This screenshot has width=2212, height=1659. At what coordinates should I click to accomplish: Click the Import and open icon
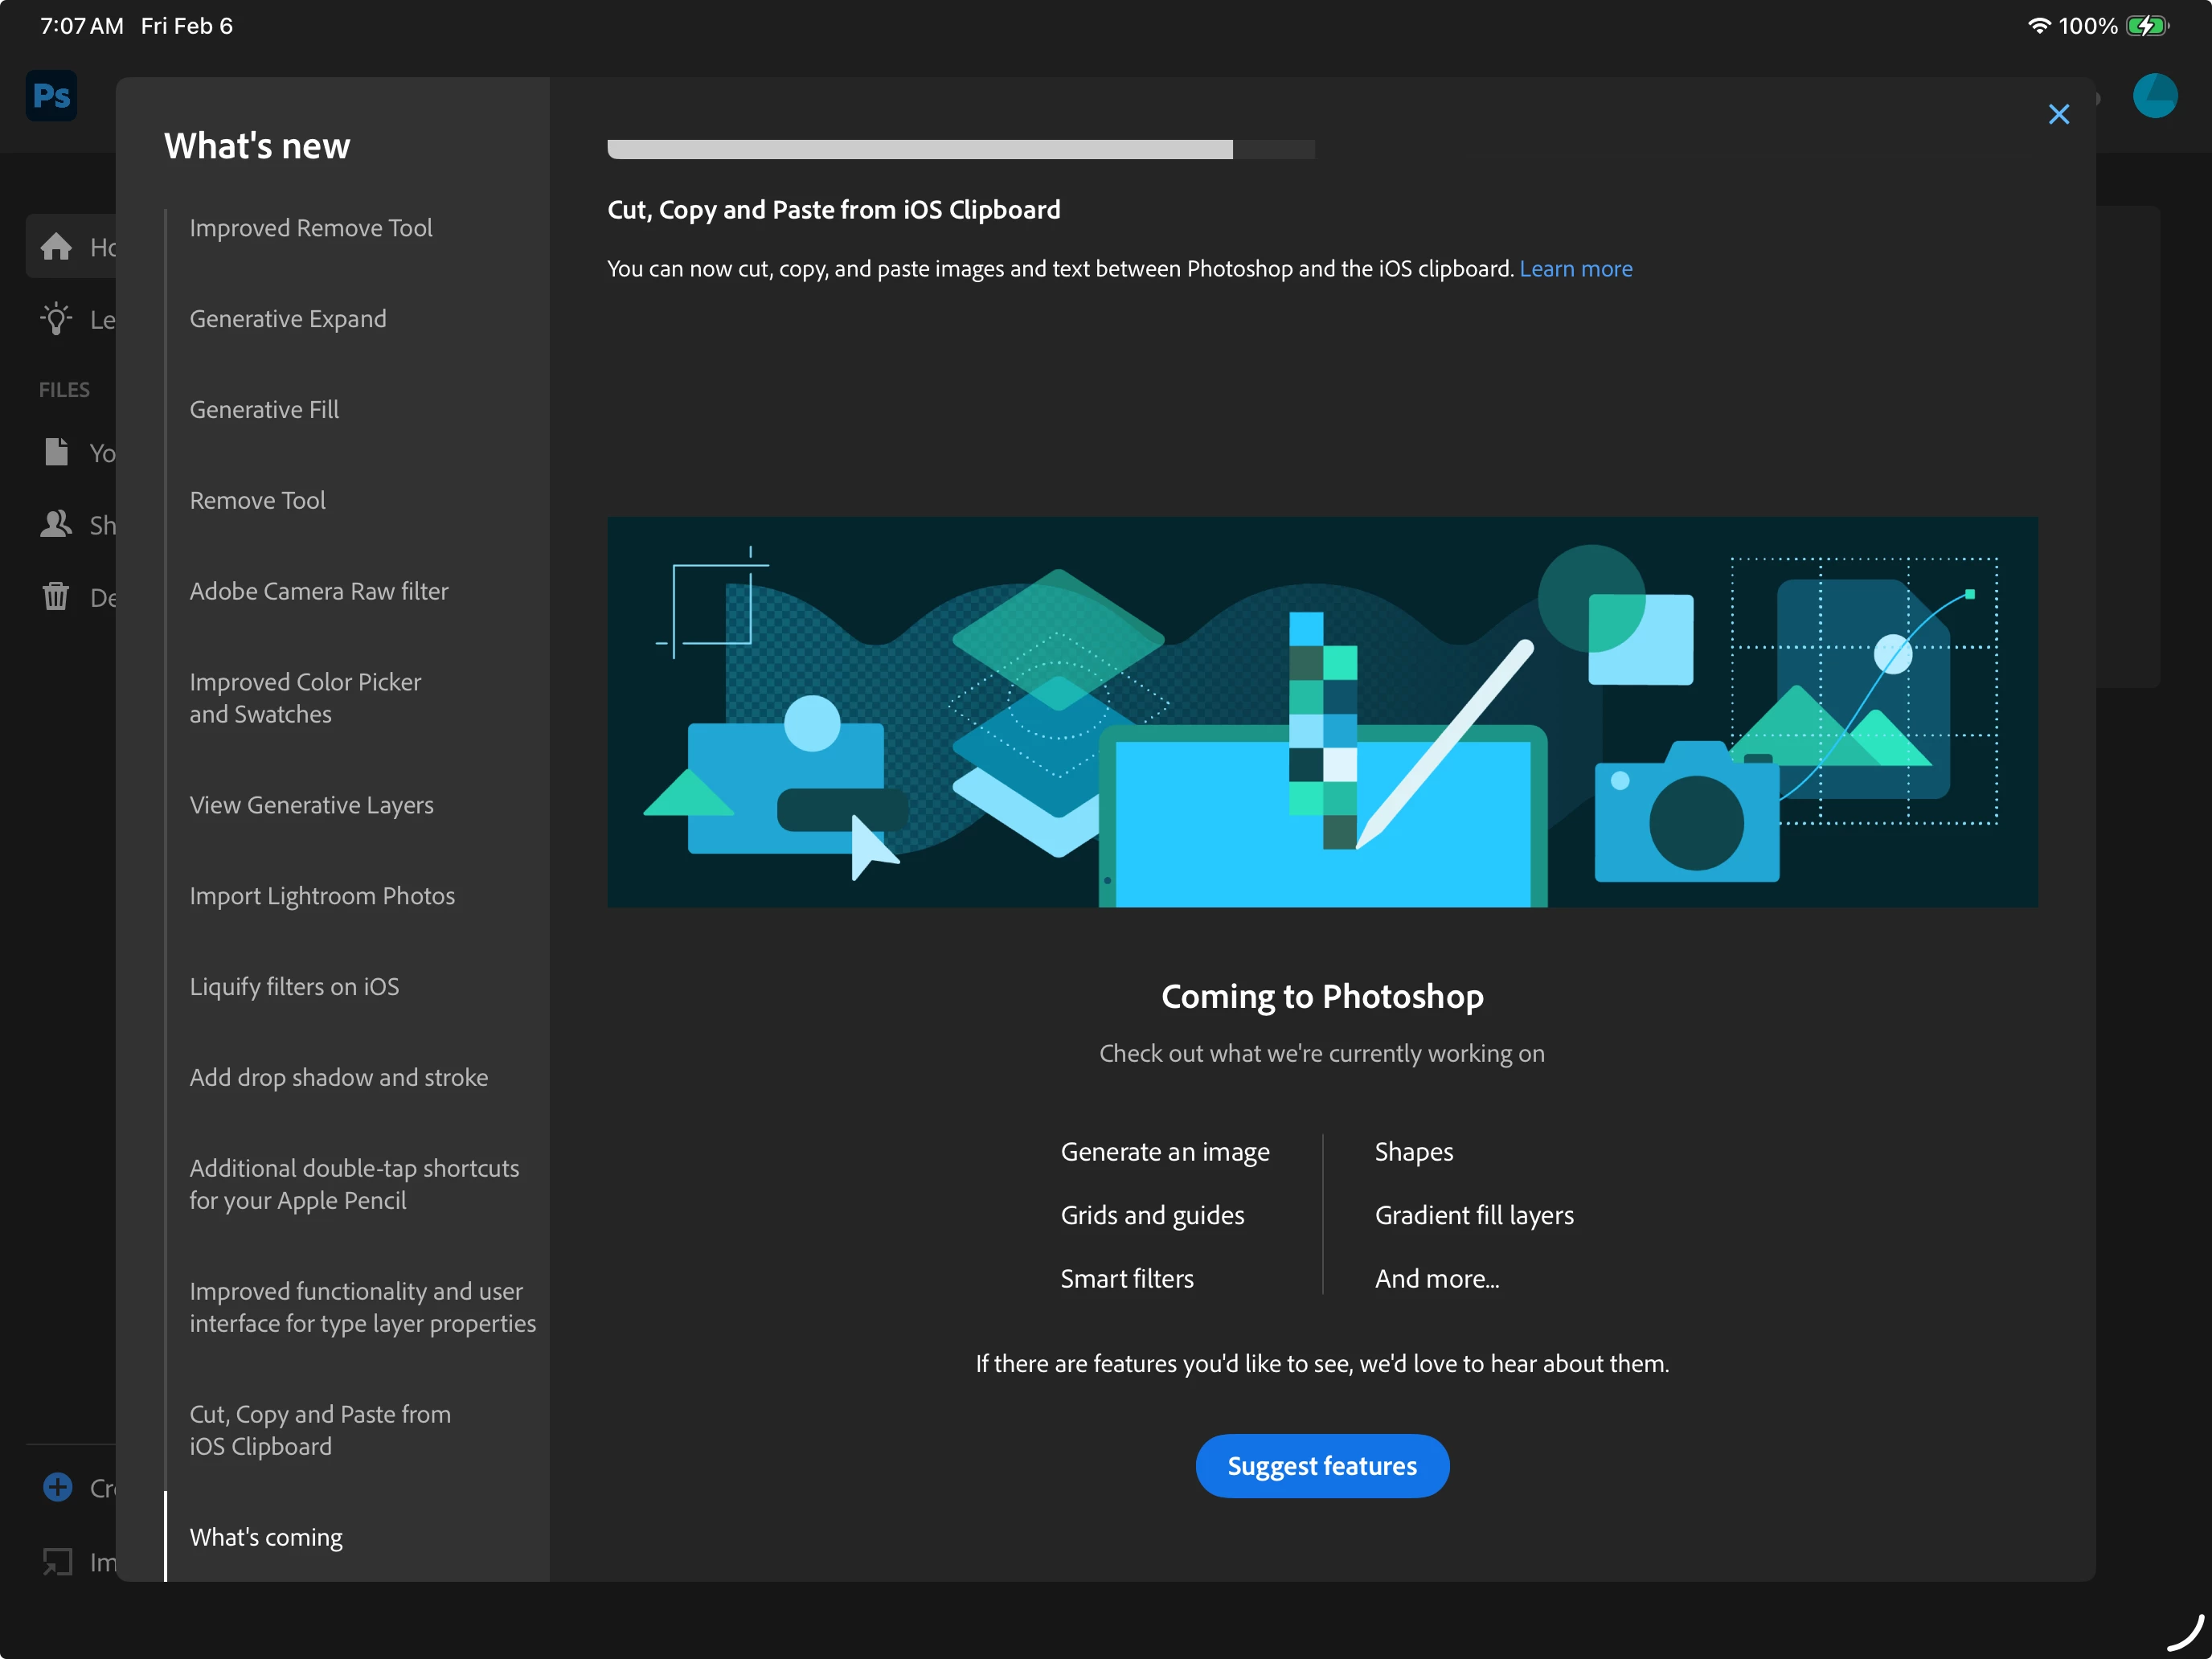click(x=58, y=1561)
